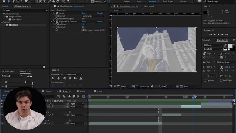Click the motion blur icon in timeline
236x133 pixels.
(78, 96)
